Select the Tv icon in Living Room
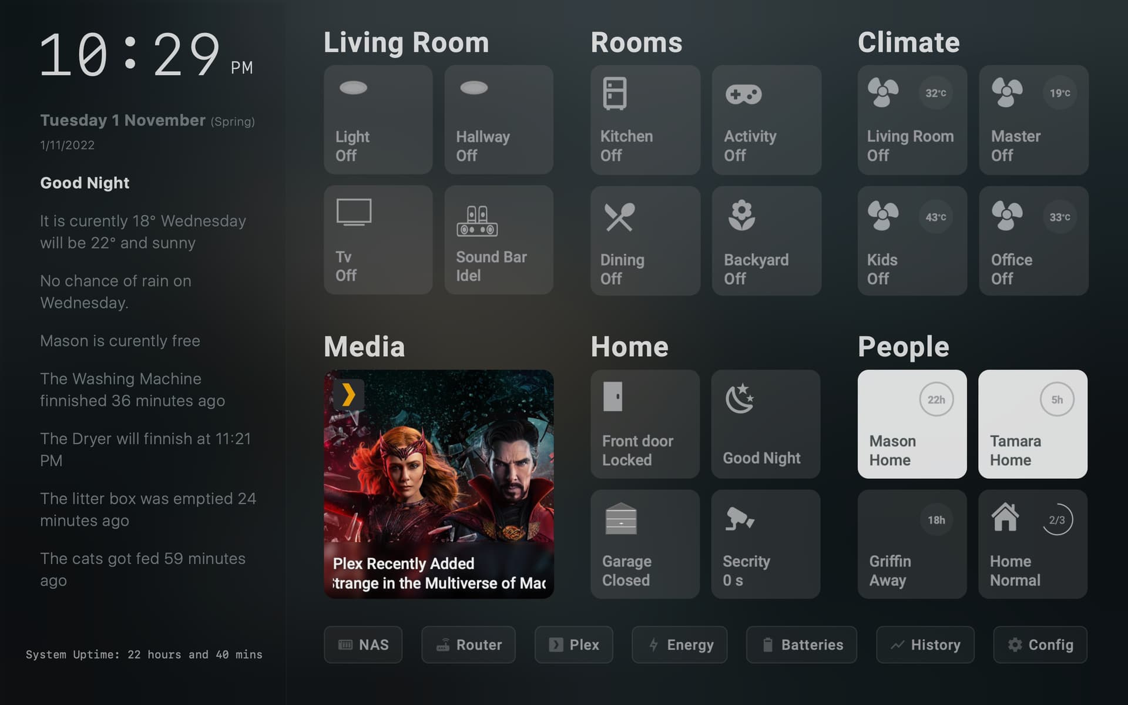This screenshot has height=705, width=1128. 354,213
